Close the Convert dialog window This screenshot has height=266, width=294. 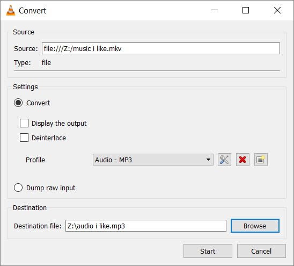tap(277, 10)
